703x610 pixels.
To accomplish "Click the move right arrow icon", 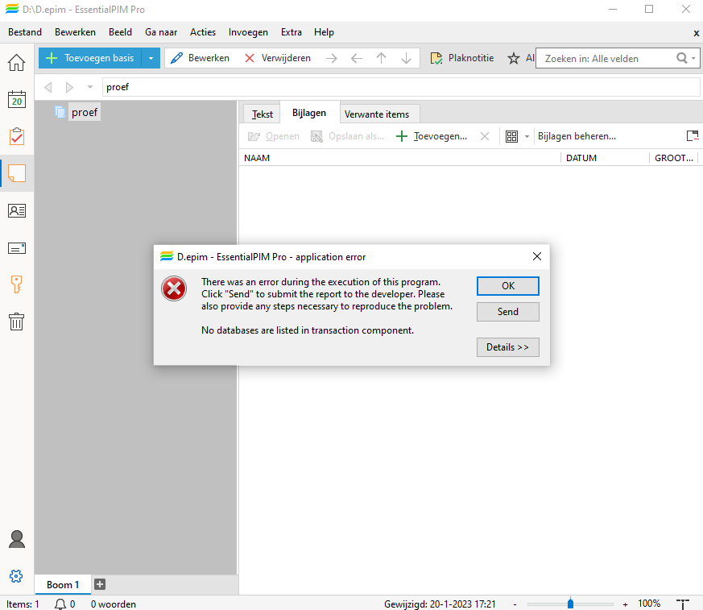I will (x=332, y=58).
